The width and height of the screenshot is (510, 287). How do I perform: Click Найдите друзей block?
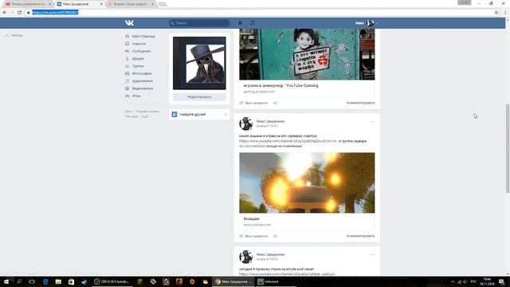click(193, 115)
